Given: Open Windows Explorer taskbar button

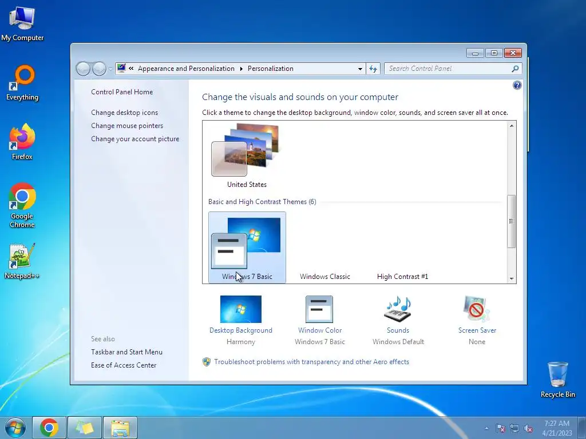Looking at the screenshot, I should pos(120,428).
